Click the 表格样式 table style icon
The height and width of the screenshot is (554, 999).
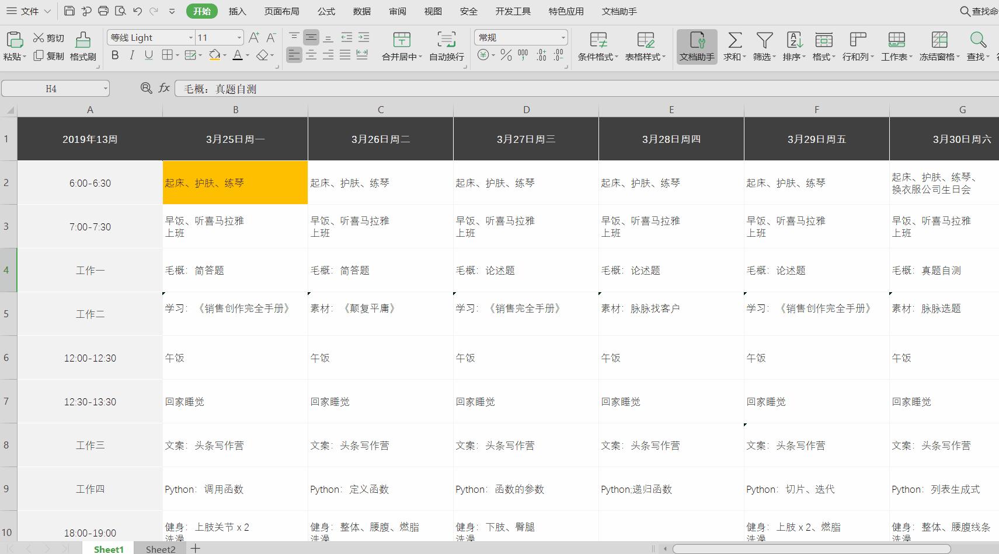coord(645,42)
